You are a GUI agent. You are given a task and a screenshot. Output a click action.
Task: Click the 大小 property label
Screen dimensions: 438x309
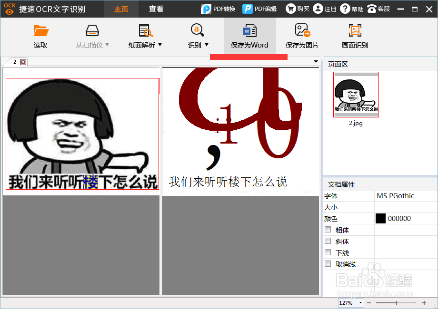coord(331,207)
